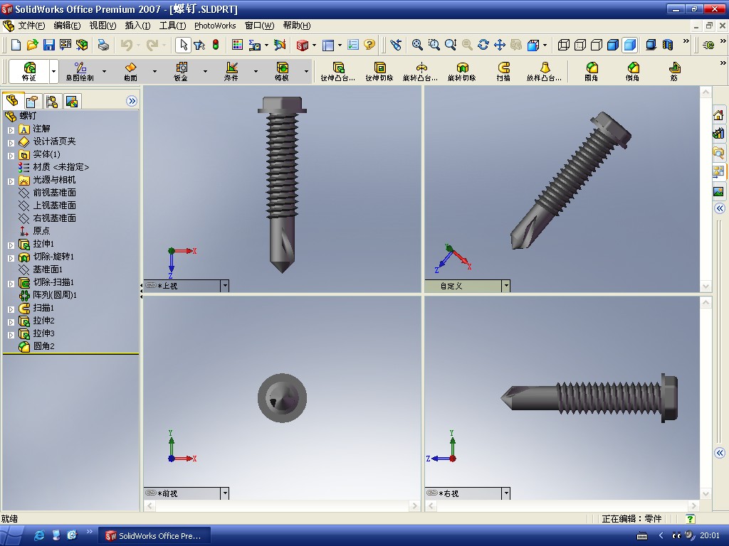Select the 焊件 (Weldments) CommandManager button

(x=231, y=72)
